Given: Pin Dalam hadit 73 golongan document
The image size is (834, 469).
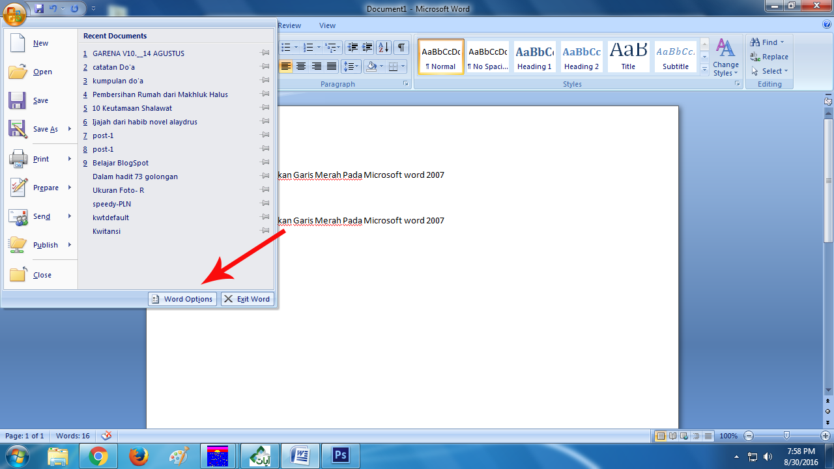Looking at the screenshot, I should [265, 177].
